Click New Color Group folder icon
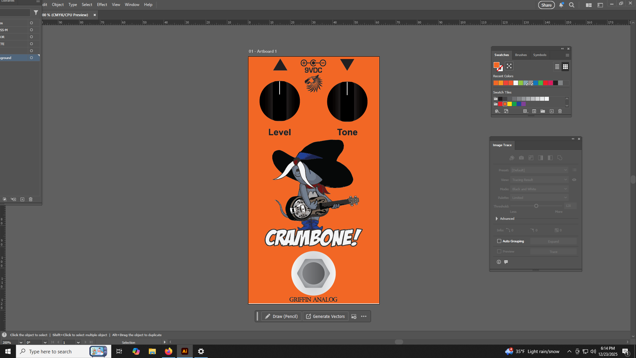Viewport: 636px width, 358px height. point(543,111)
